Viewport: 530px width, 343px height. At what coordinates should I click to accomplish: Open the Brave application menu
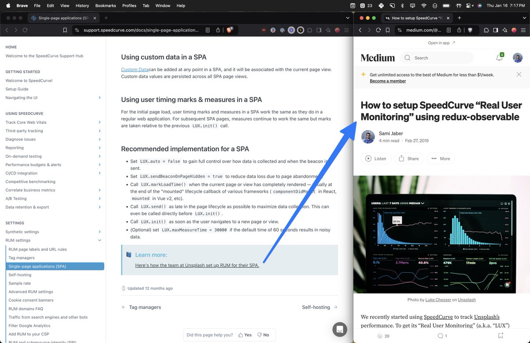[22, 6]
